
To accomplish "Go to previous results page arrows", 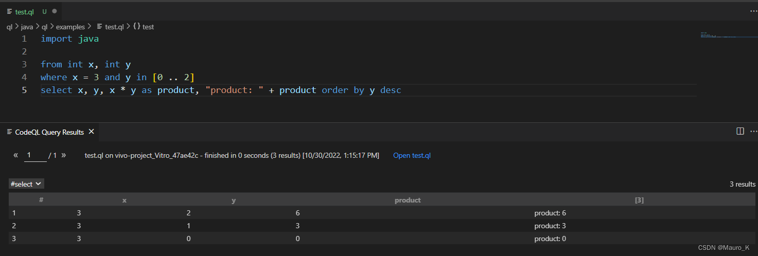I will [x=16, y=155].
